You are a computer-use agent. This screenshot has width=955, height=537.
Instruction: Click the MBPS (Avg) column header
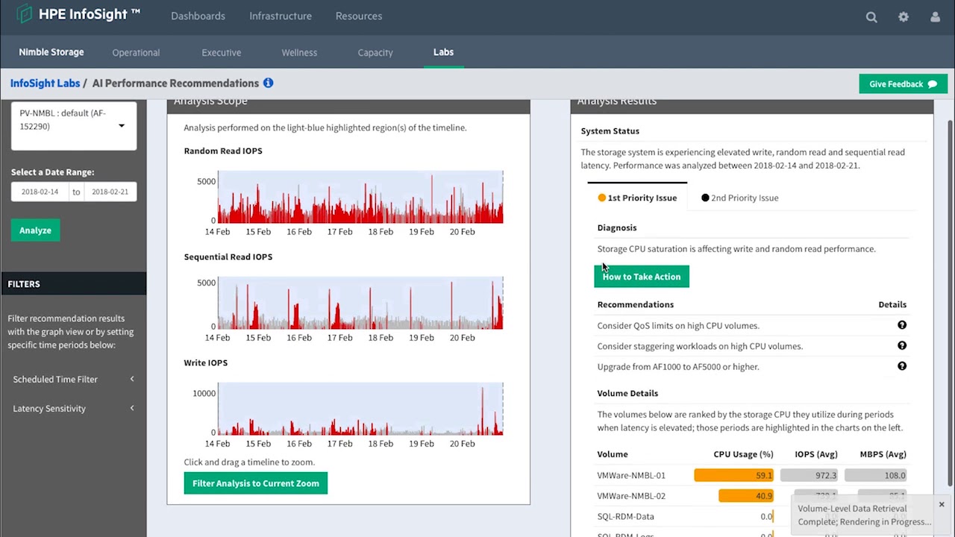pos(883,454)
